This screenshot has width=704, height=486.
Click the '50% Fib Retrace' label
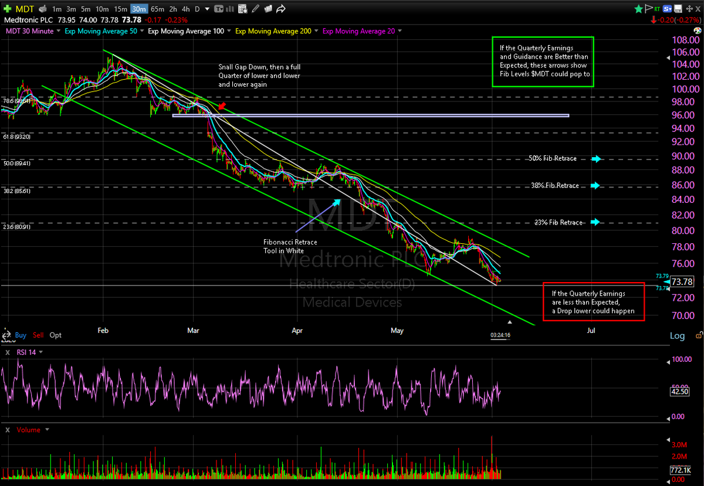(x=553, y=159)
